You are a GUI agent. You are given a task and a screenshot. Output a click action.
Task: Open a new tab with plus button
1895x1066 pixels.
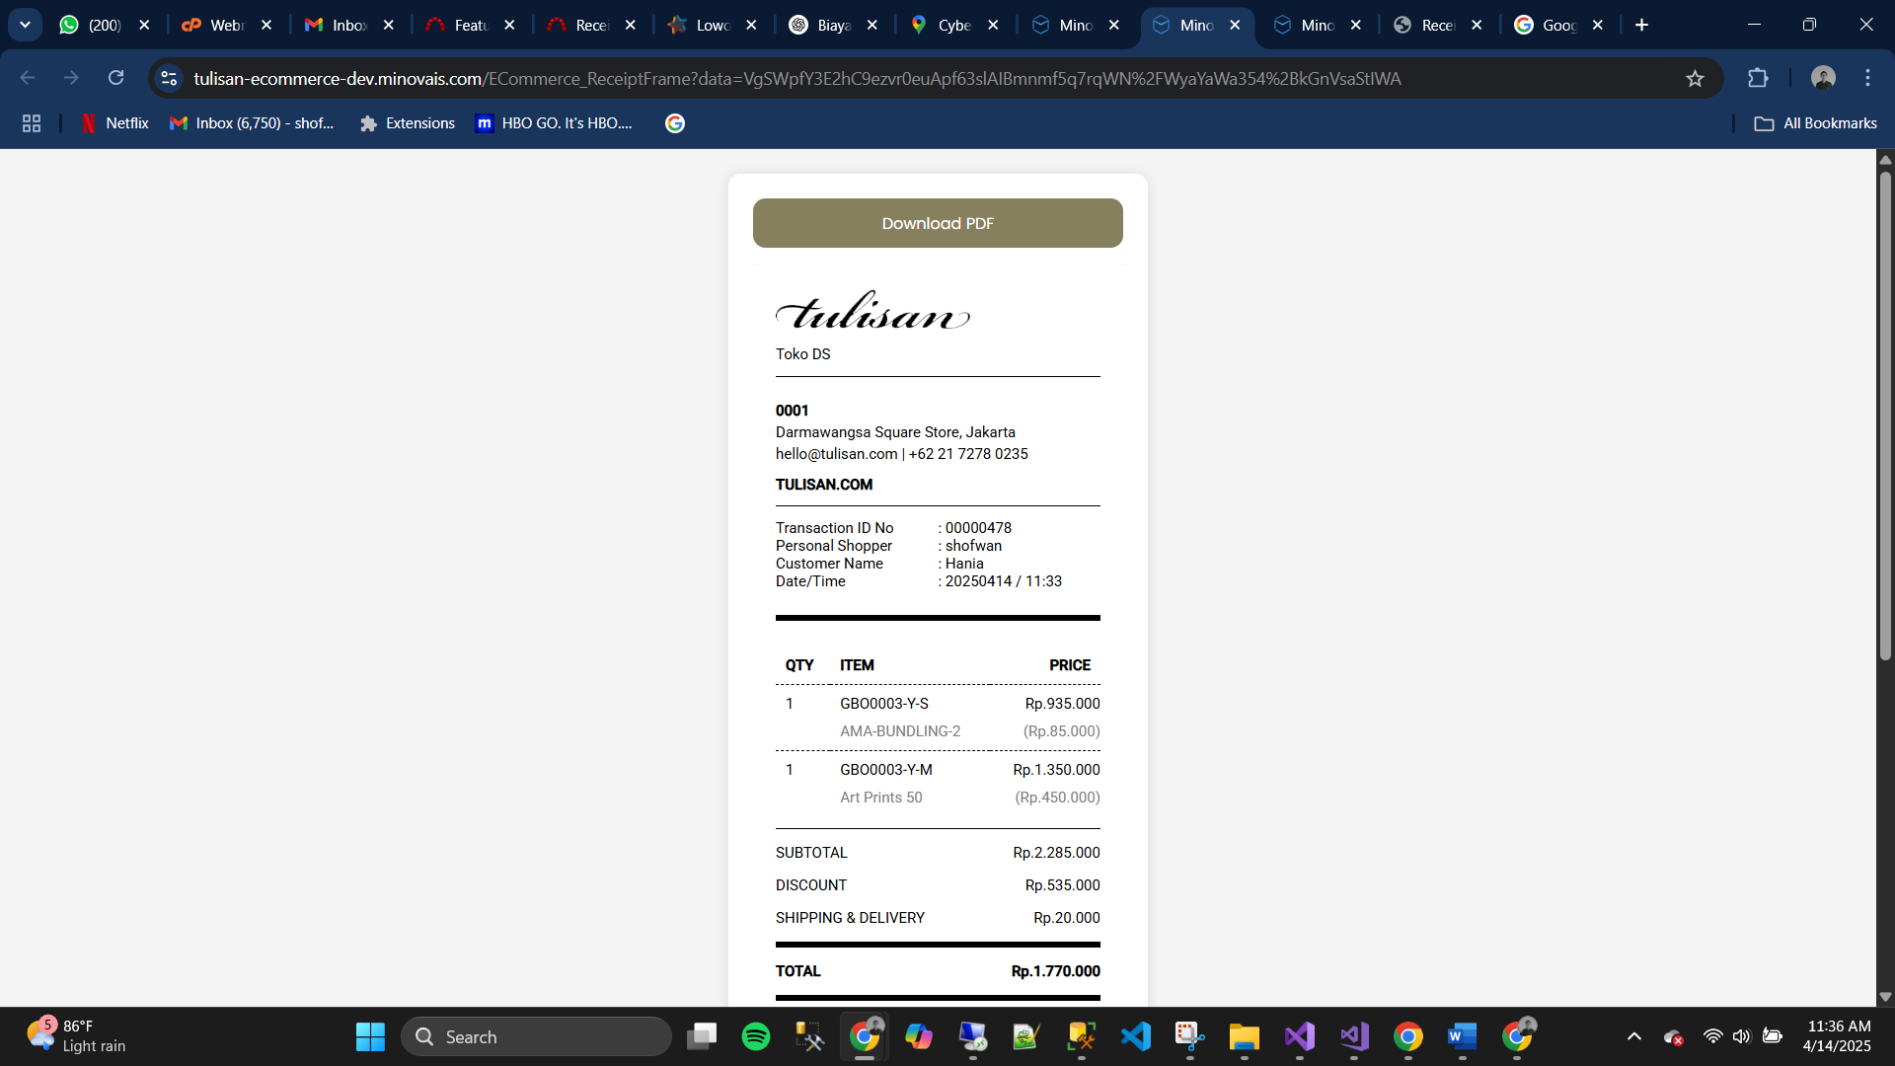1642,25
